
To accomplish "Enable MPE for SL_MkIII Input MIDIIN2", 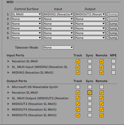I will (x=113, y=67).
